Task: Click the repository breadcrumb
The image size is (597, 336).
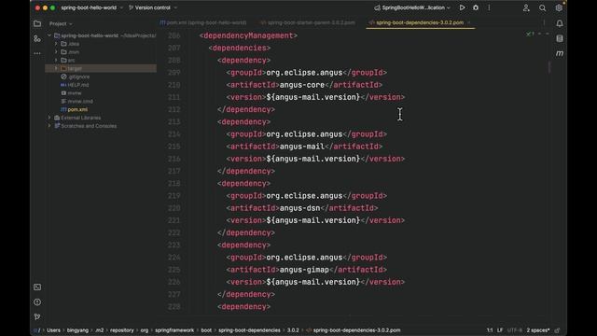Action: (122, 330)
